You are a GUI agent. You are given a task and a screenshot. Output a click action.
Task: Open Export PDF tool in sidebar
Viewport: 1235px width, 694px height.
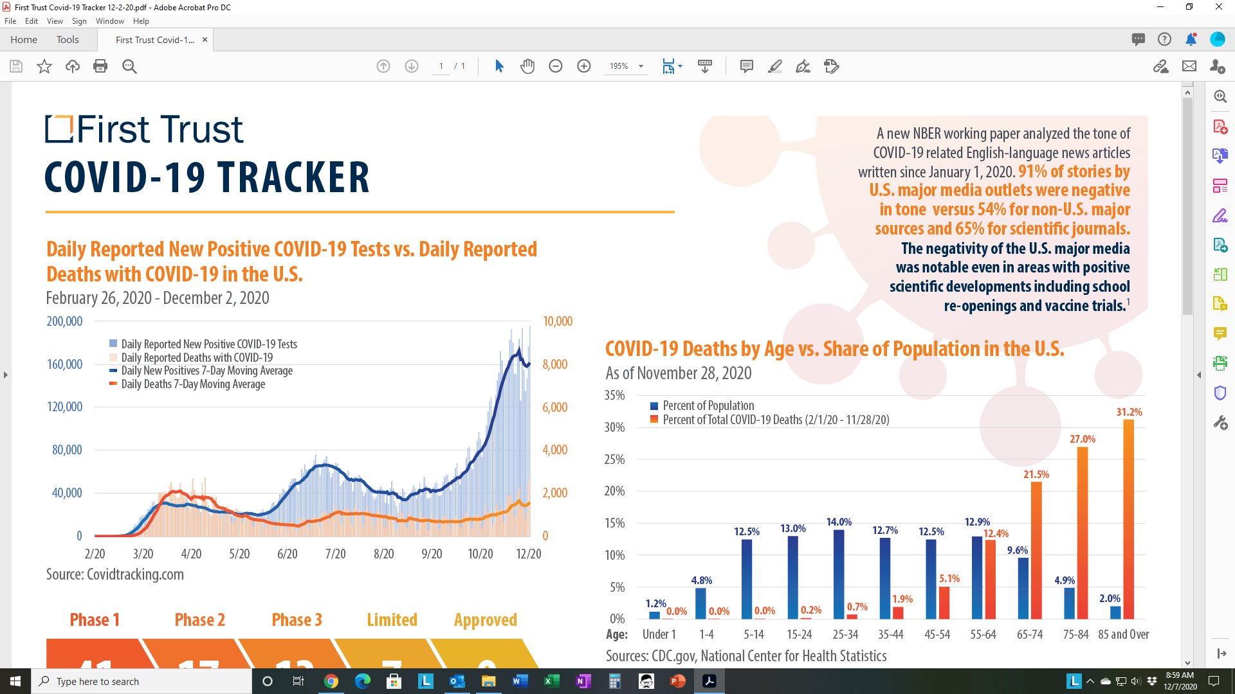tap(1220, 156)
